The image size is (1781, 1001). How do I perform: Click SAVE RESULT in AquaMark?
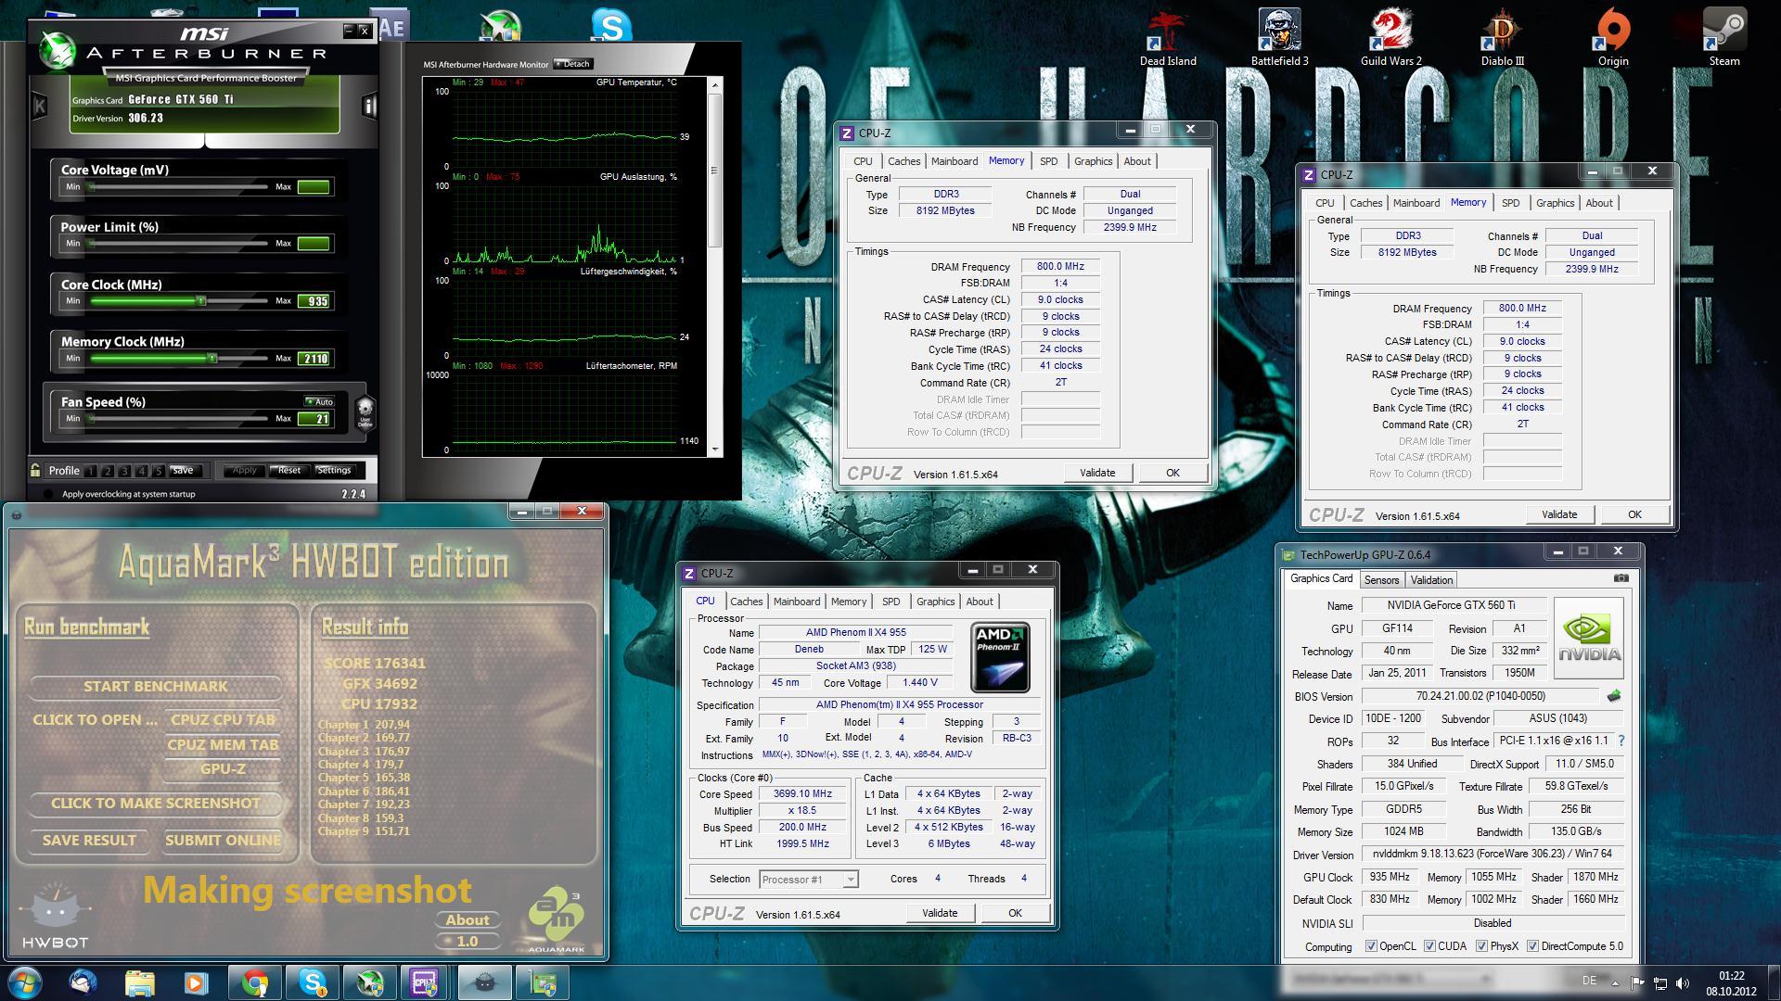coord(89,841)
